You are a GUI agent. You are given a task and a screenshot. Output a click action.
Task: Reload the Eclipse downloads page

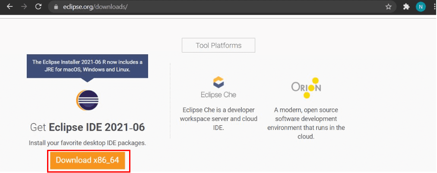pyautogui.click(x=38, y=7)
